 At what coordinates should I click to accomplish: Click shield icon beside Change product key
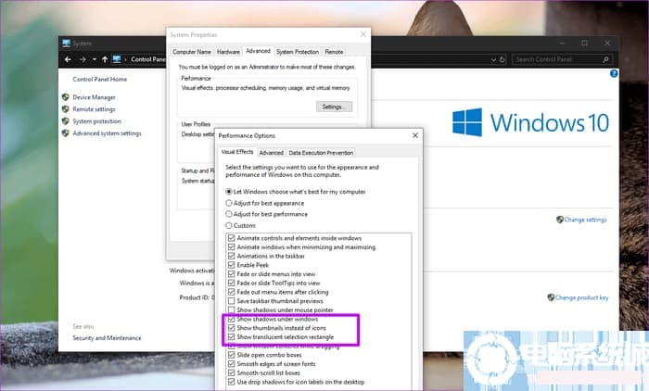coord(551,297)
